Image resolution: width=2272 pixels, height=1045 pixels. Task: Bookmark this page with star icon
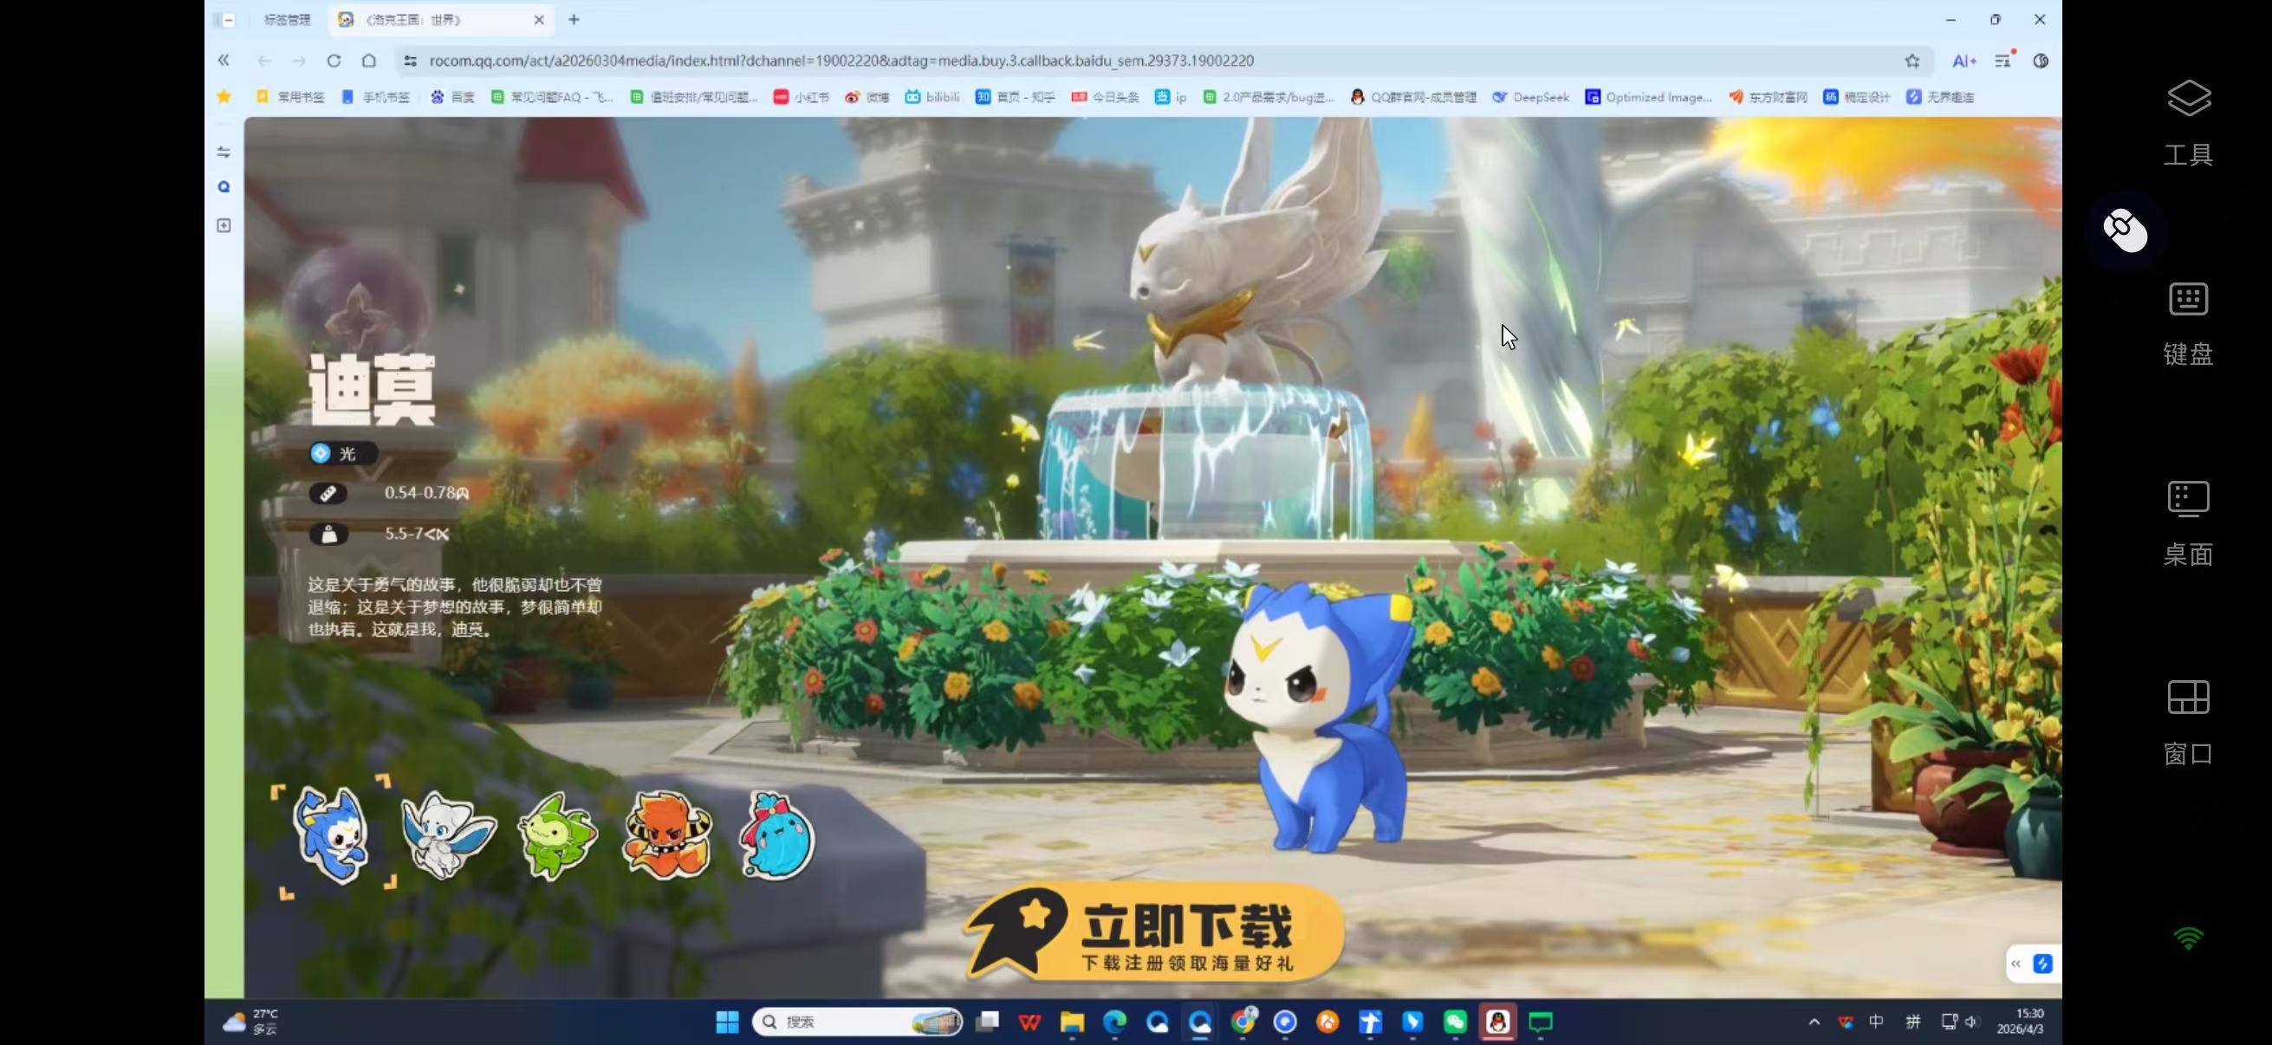click(1912, 61)
